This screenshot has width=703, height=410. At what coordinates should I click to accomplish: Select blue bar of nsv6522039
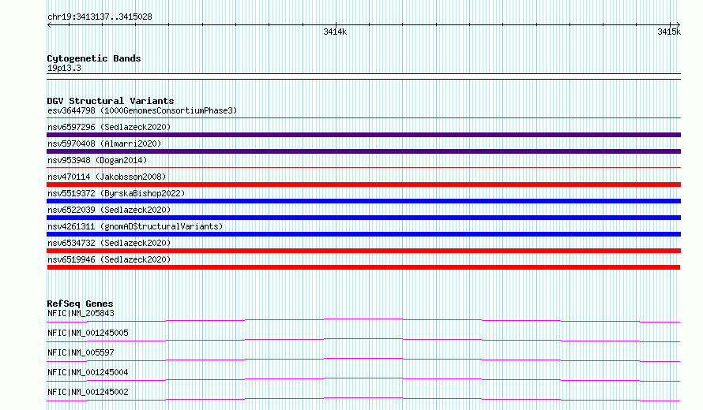363,218
